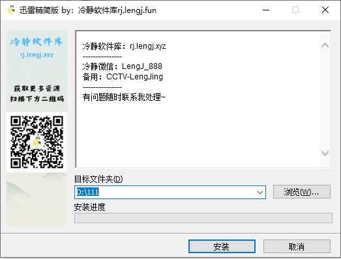Click the Cancel (取消) button

(x=297, y=247)
